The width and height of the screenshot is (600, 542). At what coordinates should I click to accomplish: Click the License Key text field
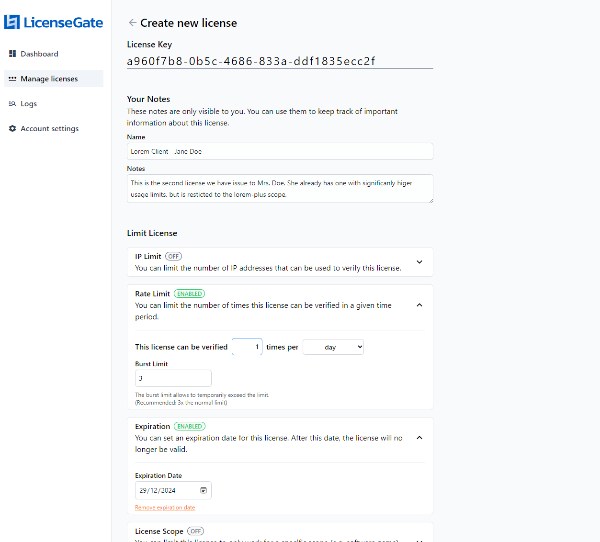(x=280, y=61)
